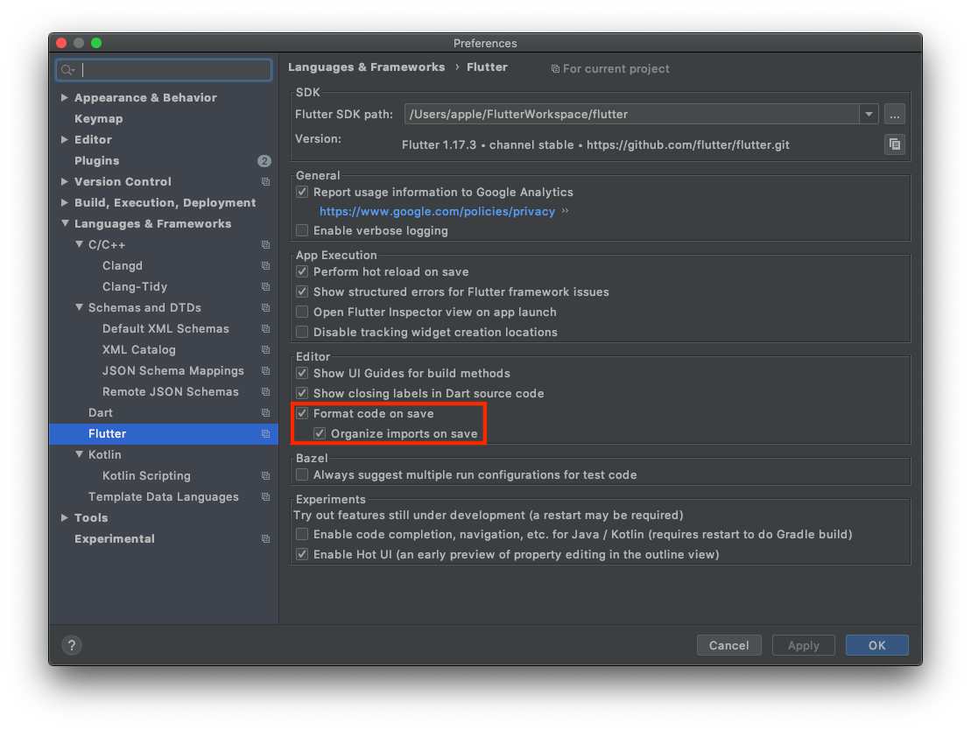This screenshot has width=971, height=730.
Task: Click inside the Flutter SDK path field
Action: click(x=613, y=113)
